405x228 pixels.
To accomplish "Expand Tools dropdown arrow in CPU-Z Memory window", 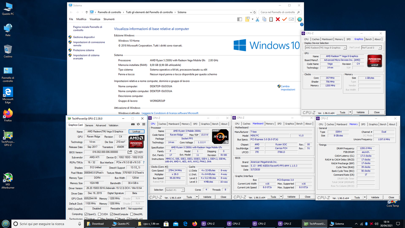I will [x=365, y=197].
